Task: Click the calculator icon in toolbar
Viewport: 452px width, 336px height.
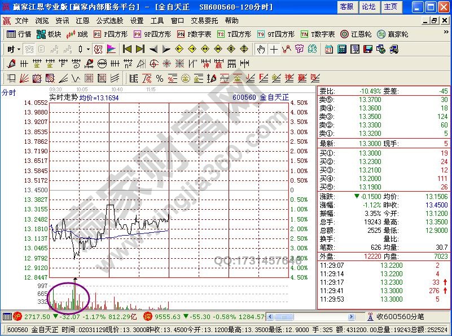Action: pos(341,49)
